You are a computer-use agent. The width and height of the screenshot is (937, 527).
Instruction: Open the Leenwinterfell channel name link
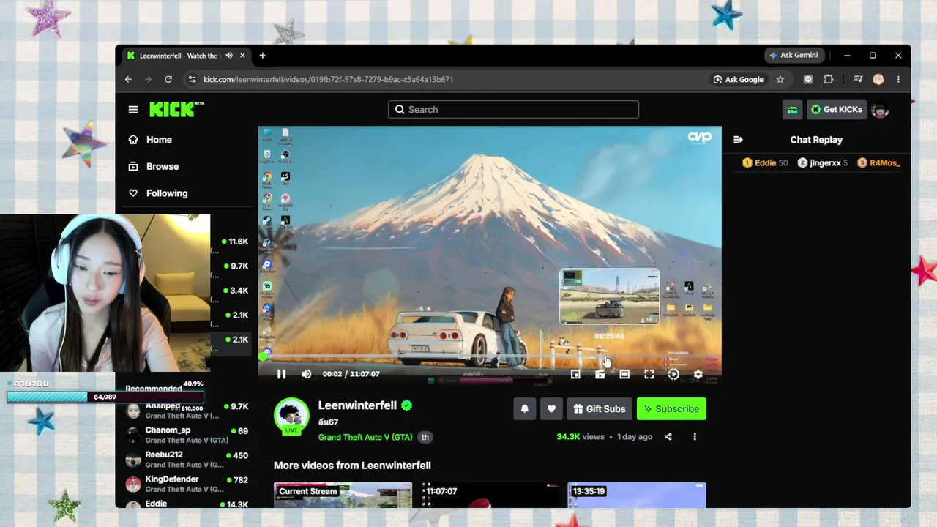click(357, 405)
